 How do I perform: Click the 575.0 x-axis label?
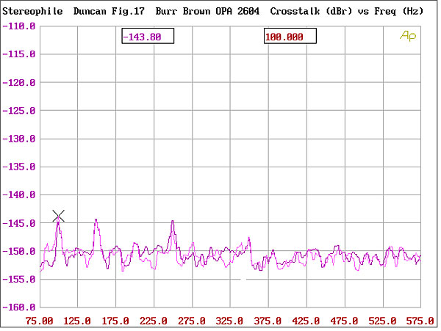[x=420, y=321]
